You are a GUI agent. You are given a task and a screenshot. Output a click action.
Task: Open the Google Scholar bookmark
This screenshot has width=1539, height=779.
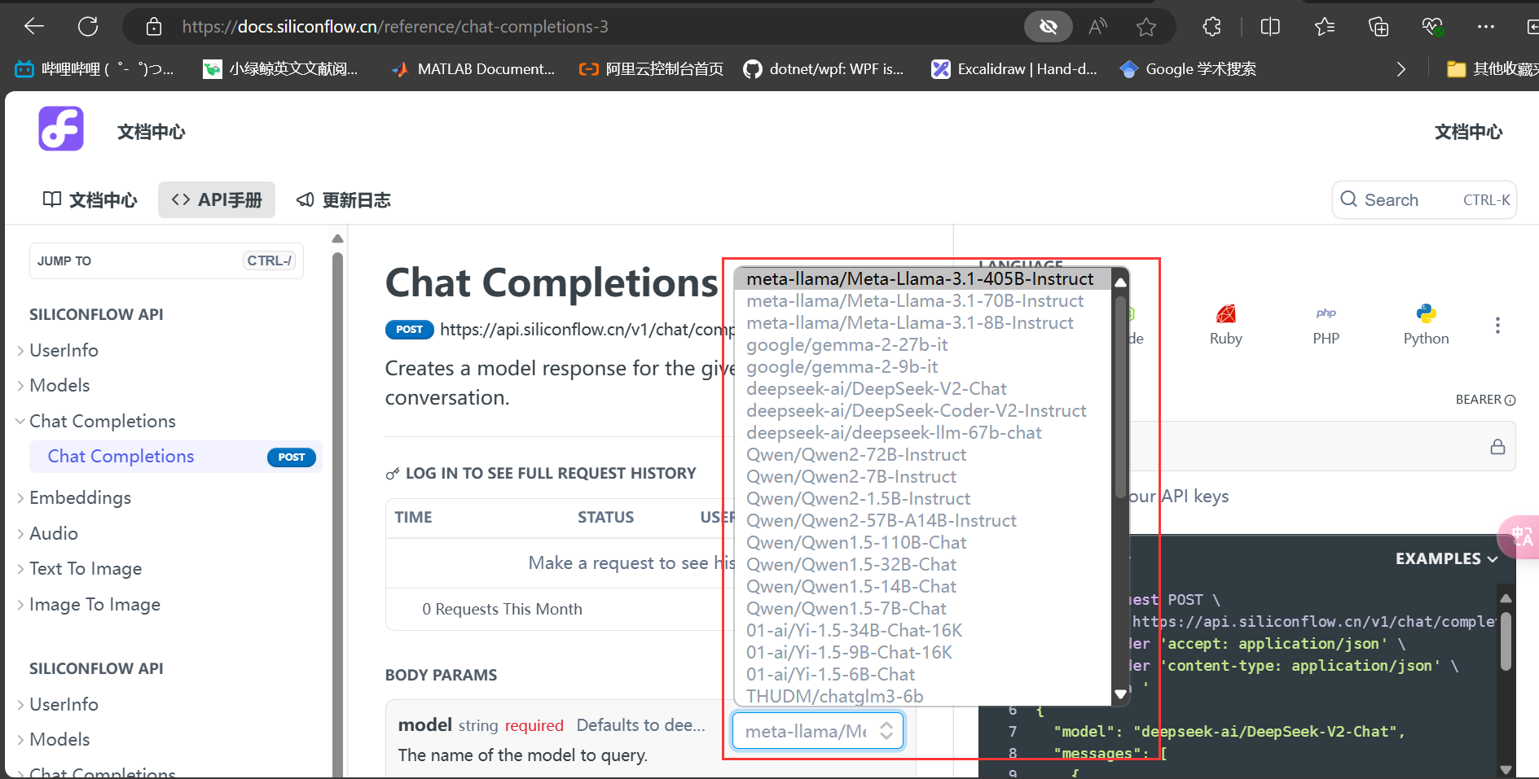click(x=1188, y=69)
